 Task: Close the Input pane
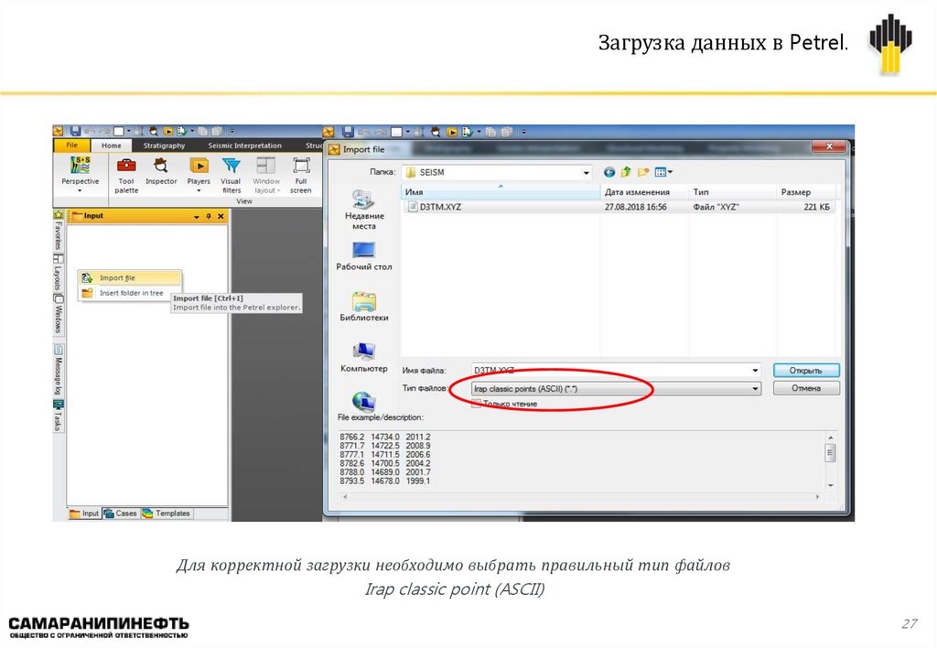(x=221, y=216)
